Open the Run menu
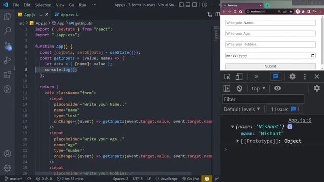324x182 pixels. tap(83, 5)
